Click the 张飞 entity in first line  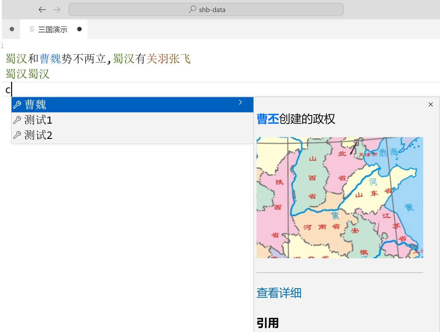pyautogui.click(x=180, y=59)
